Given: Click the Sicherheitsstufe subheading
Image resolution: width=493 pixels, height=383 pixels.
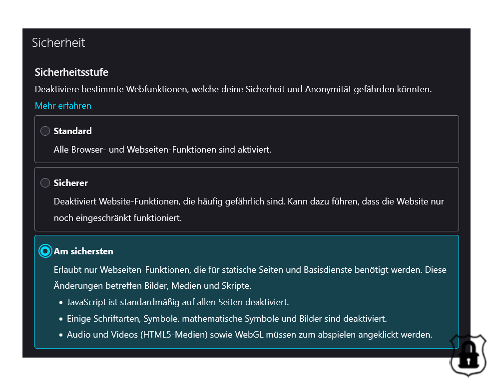Looking at the screenshot, I should pos(71,72).
